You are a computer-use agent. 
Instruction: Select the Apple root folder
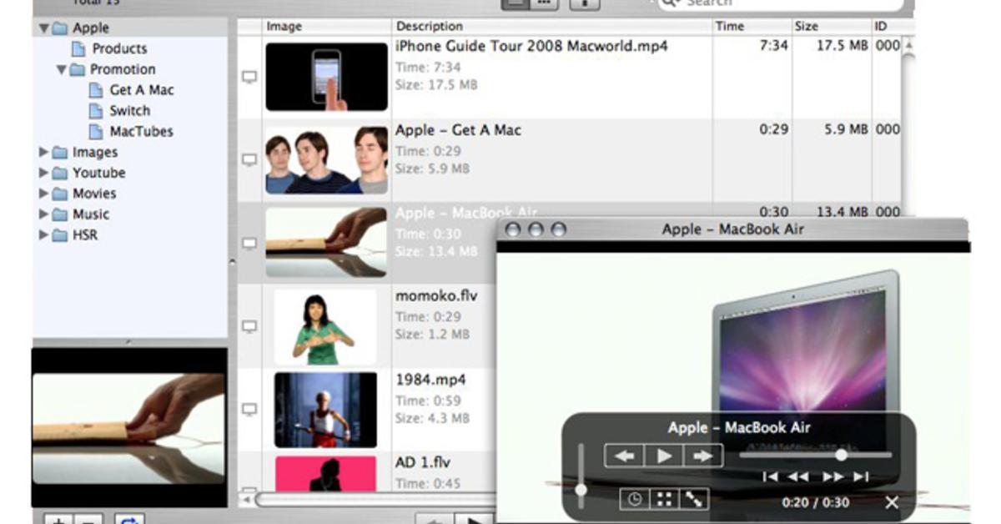90,28
